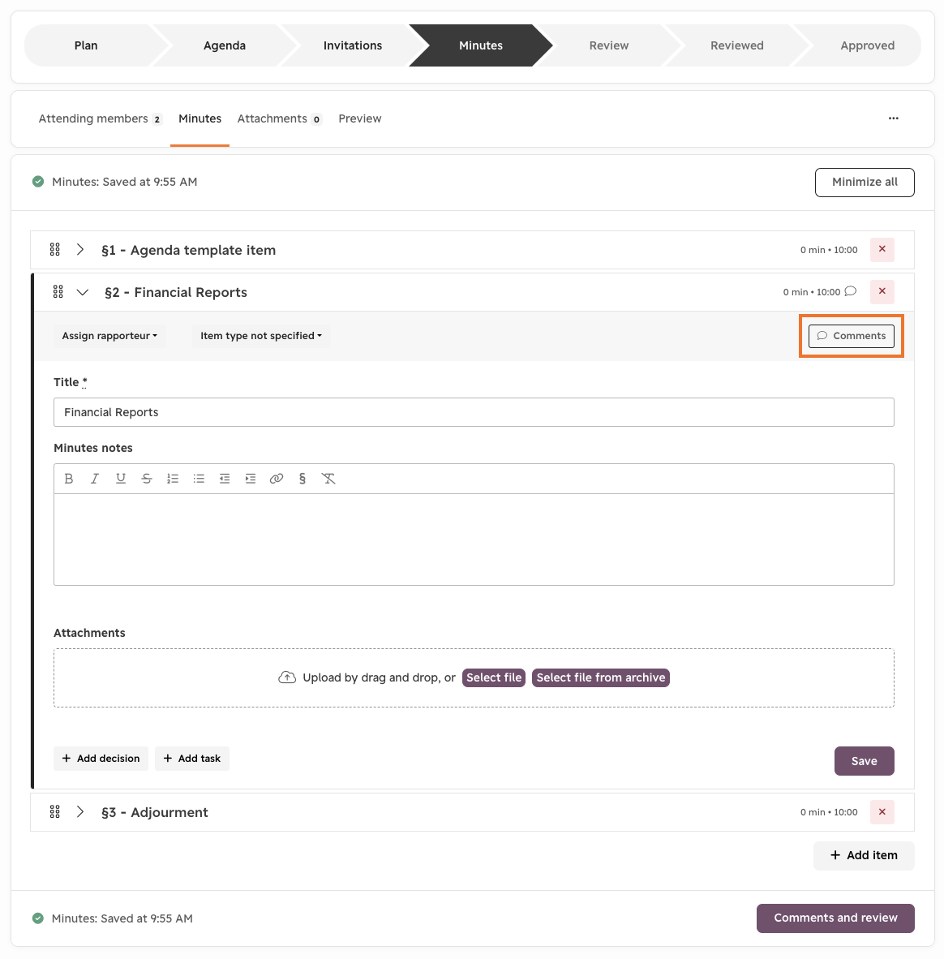Toggle bold formatting in minutes notes
Screen dimensions: 944x959
pos(68,478)
